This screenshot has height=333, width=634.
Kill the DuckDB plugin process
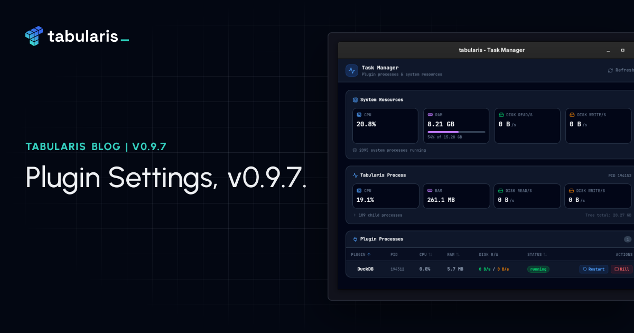click(x=622, y=269)
